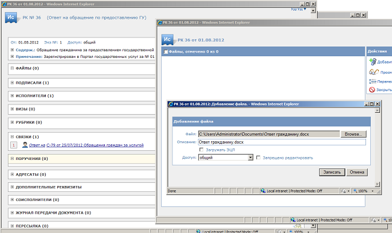
Task: Check the Запрещено редактировать option
Action: coord(258,158)
